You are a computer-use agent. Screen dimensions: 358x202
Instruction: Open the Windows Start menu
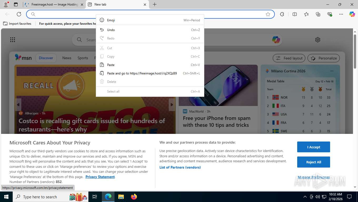click(x=6, y=197)
